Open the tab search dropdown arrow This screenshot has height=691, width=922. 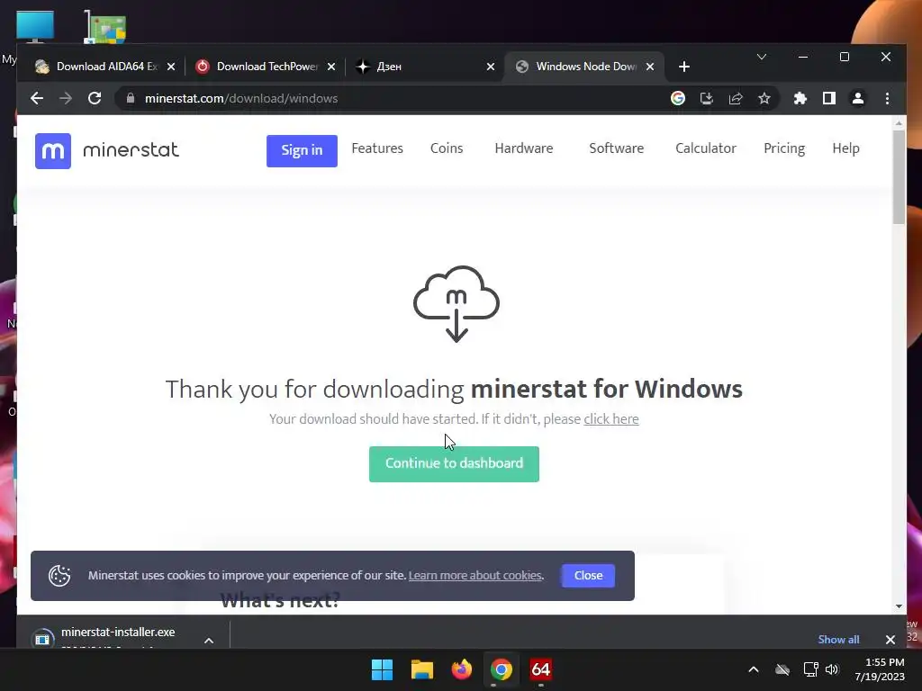tap(762, 57)
